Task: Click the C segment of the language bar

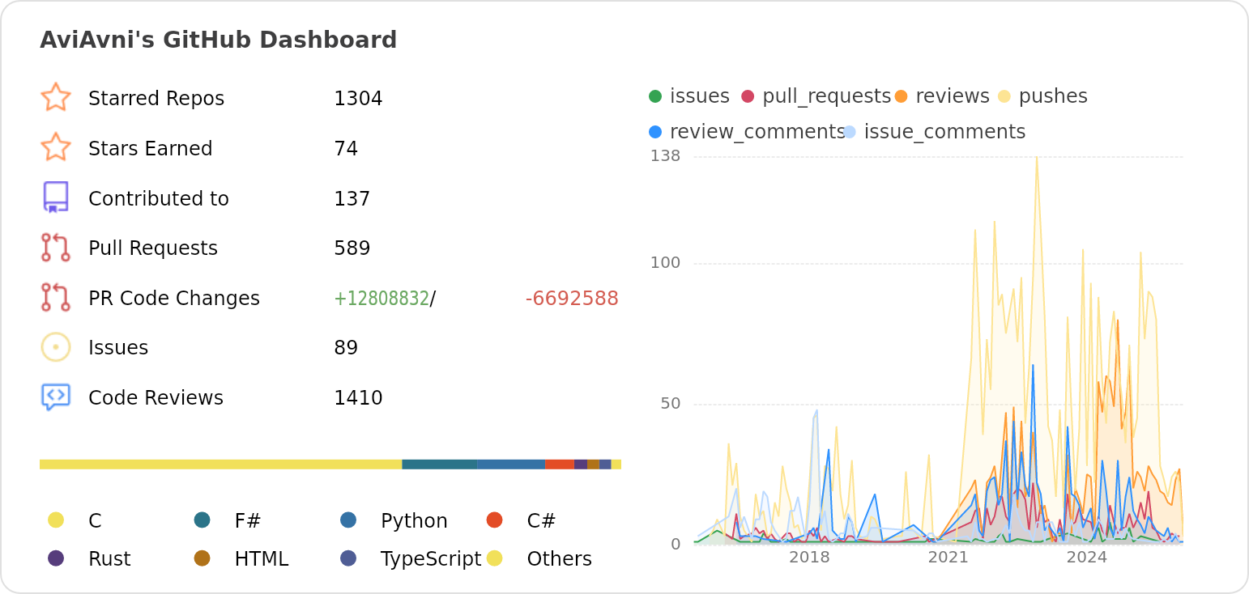Action: (219, 464)
